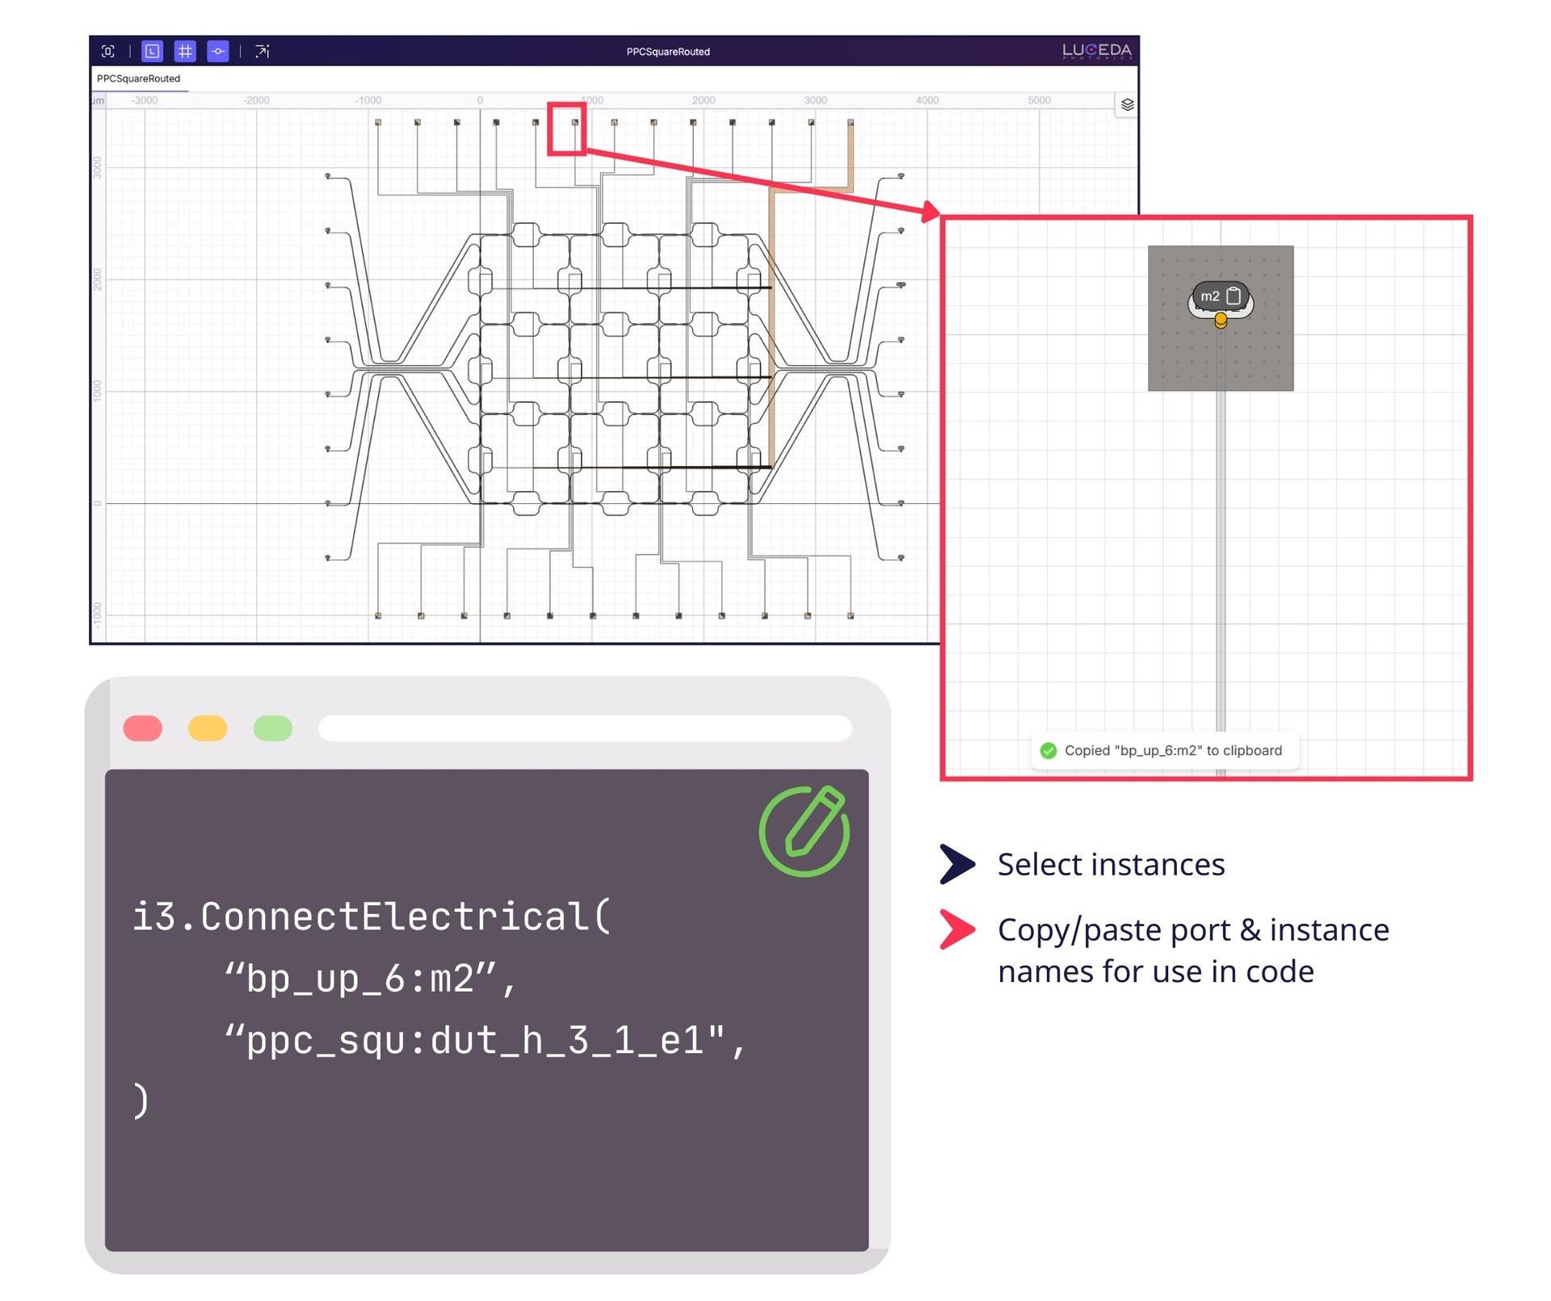Click the PPCSquareRouted title in header

click(667, 52)
